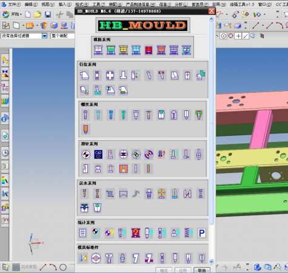Click the clock icon in left sidebar

tap(5, 152)
